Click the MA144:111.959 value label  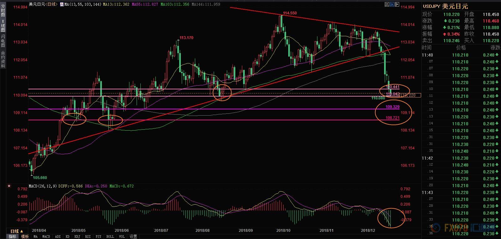206,4
